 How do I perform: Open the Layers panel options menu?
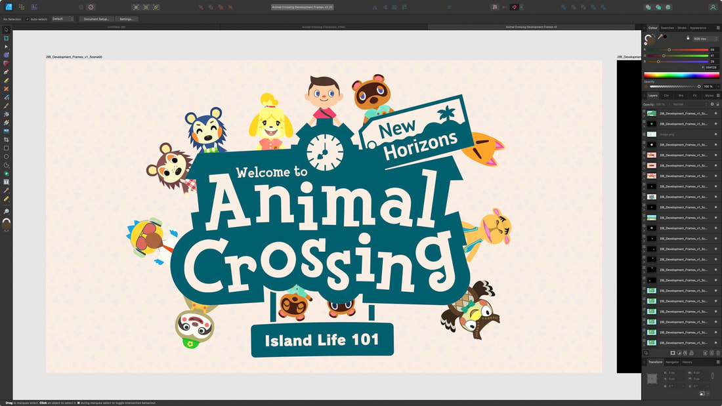[718, 95]
